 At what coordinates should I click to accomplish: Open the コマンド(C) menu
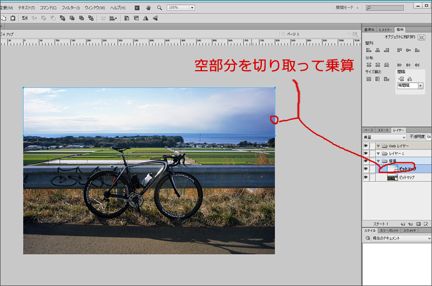[48, 8]
